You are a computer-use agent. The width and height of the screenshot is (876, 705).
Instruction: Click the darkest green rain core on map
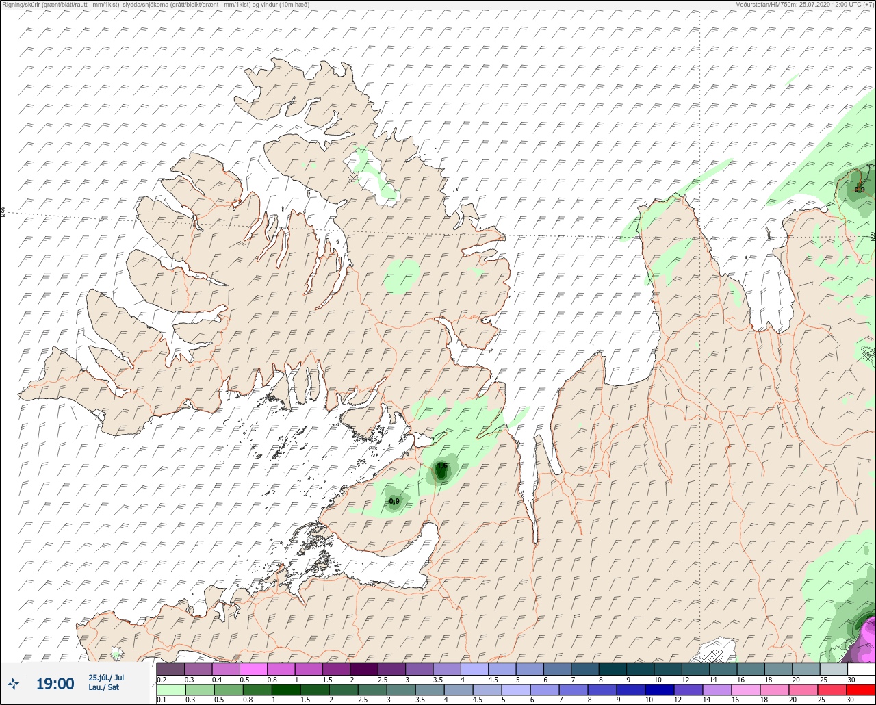point(441,472)
